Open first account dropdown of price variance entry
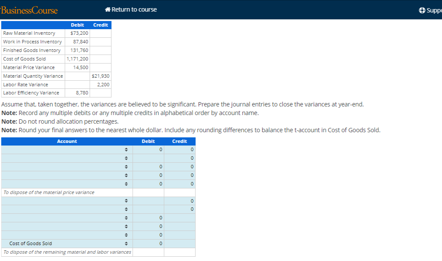This screenshot has height=261, width=442. (x=67, y=150)
